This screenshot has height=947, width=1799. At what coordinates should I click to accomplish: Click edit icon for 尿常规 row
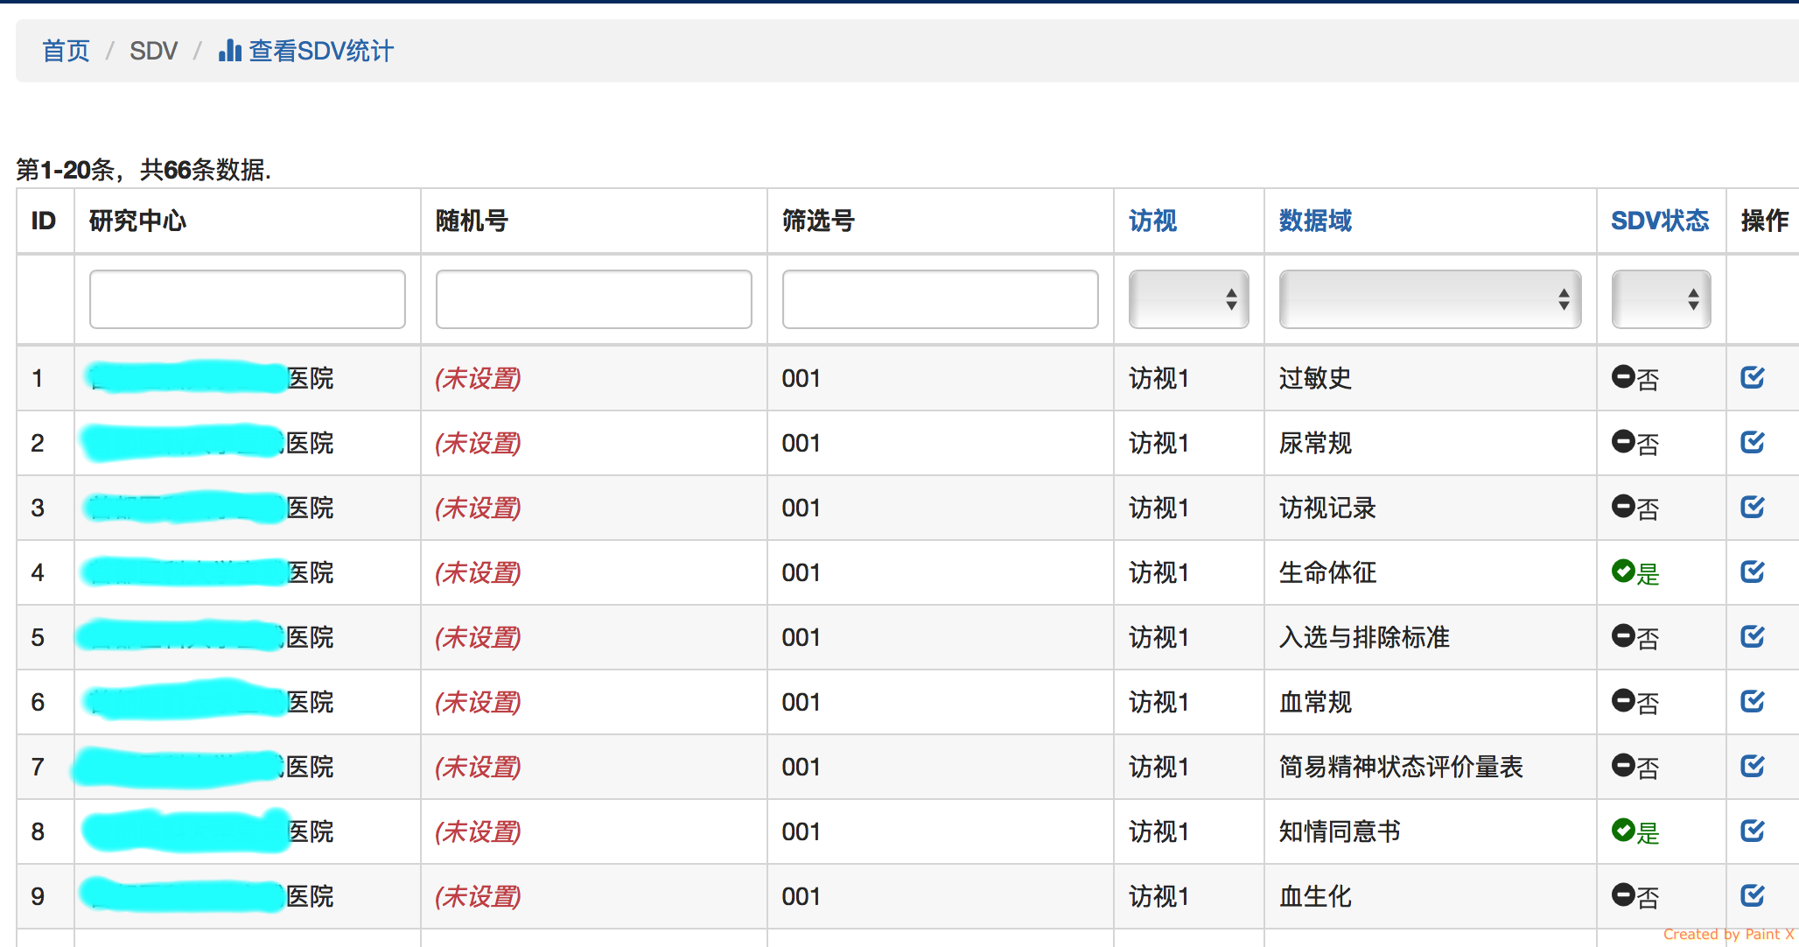pyautogui.click(x=1752, y=442)
